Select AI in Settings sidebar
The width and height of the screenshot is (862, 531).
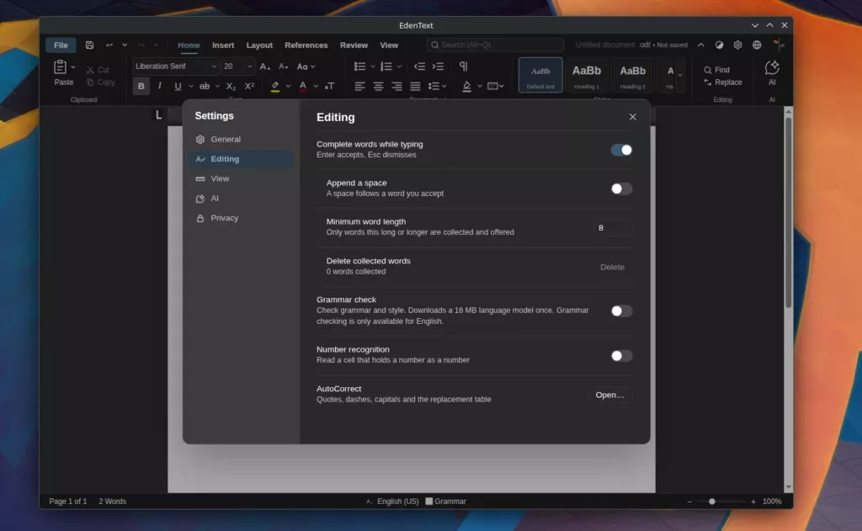(x=241, y=199)
